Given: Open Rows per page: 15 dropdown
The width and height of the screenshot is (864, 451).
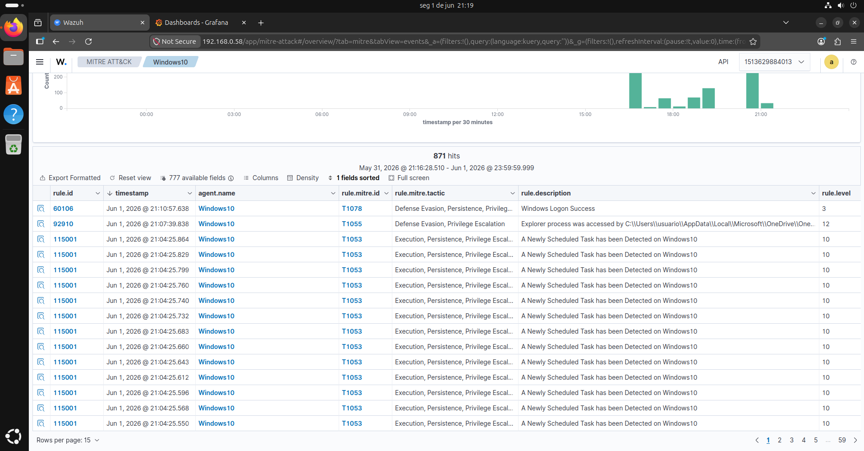Looking at the screenshot, I should (68, 440).
